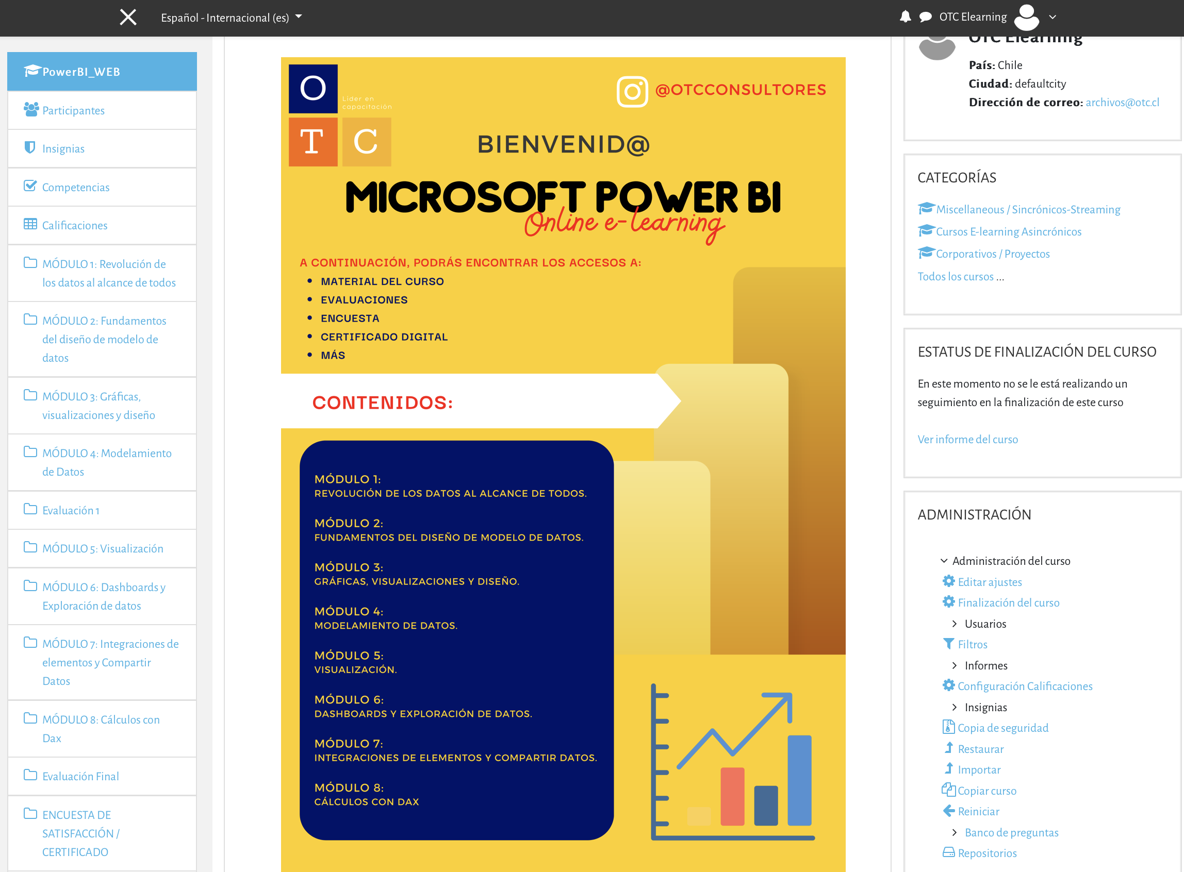Click the OTC Elearning username text
This screenshot has width=1184, height=872.
[x=973, y=17]
